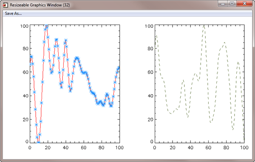Click the x-axis label '100' on right plot
255x162 pixels.
click(x=244, y=148)
